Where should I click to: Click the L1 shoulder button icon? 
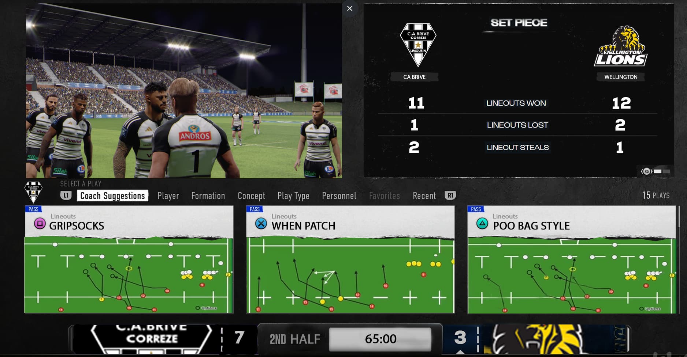pos(66,195)
